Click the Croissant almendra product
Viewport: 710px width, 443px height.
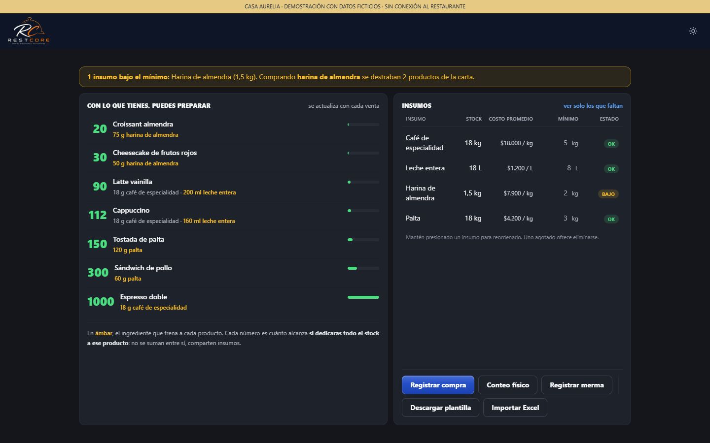pos(233,129)
